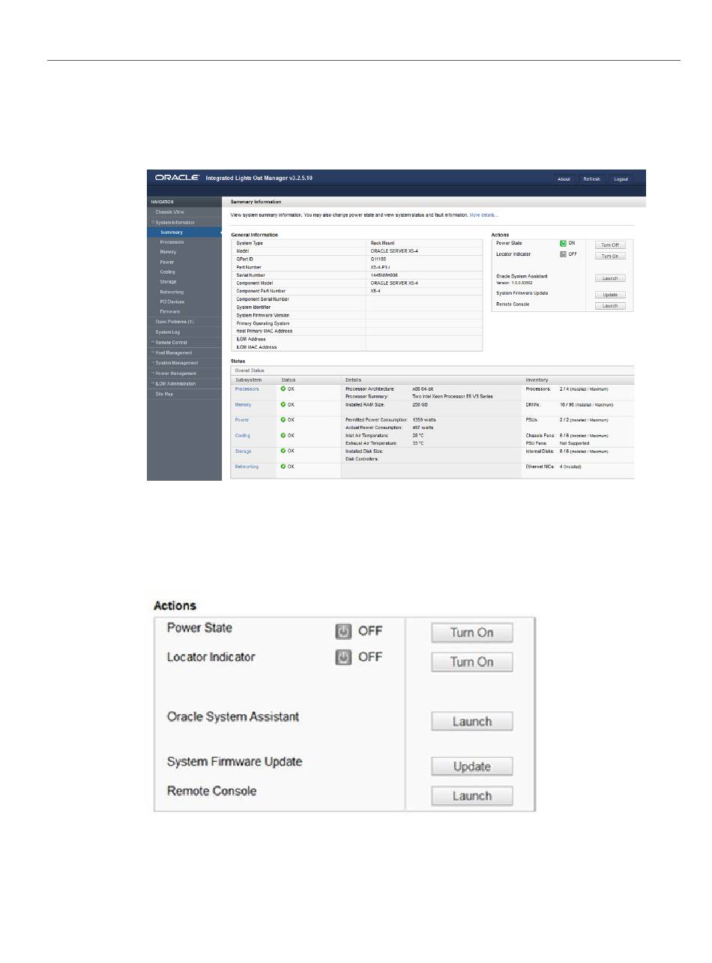The image size is (712, 963).
Task: Collapse the System Information navigation group
Action: click(153, 223)
